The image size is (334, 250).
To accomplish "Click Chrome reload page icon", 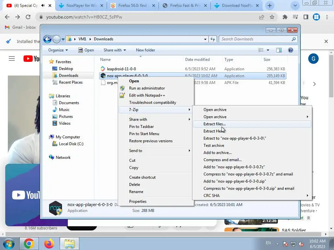I will [x=28, y=17].
